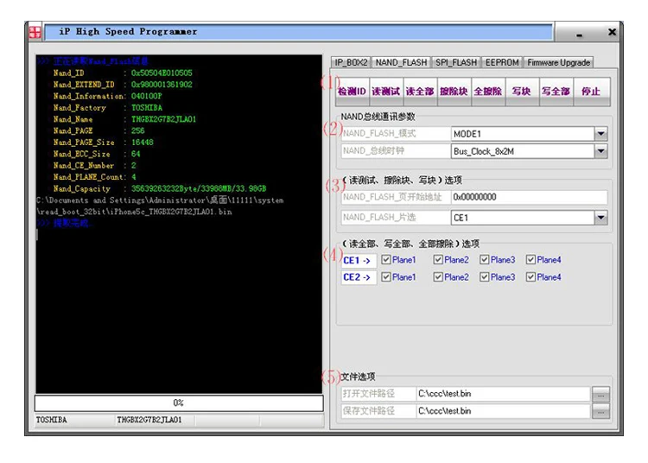Browse for open file path
This screenshot has width=648, height=463.
click(600, 394)
